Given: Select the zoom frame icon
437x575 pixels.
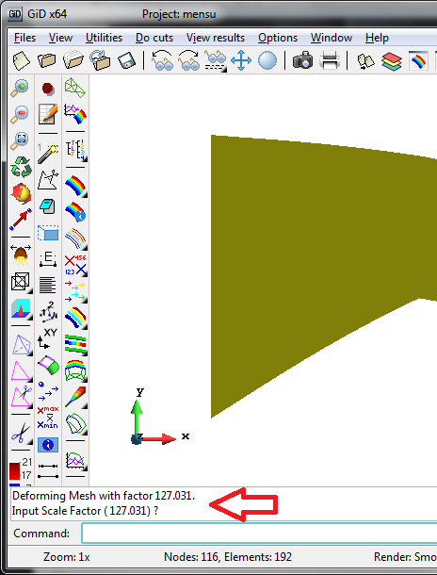Looking at the screenshot, I should pos(20,140).
